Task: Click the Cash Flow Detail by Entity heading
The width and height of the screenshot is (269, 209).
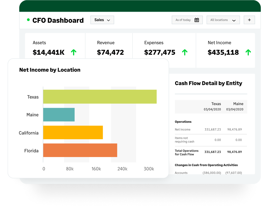Action: [x=208, y=83]
